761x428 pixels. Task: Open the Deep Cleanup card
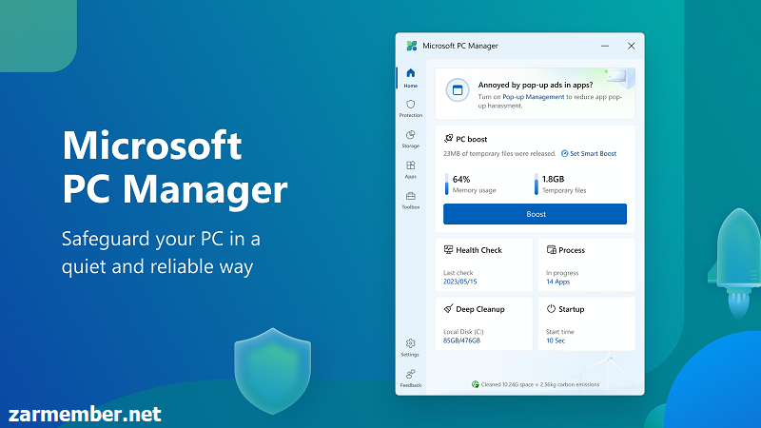coord(484,323)
